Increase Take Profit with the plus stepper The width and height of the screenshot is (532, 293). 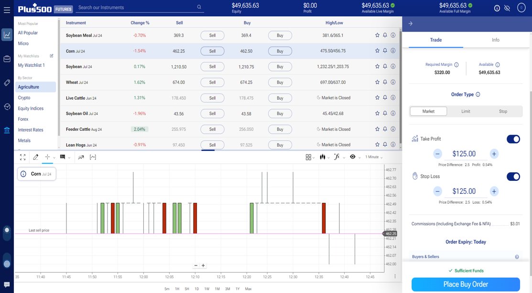(494, 153)
